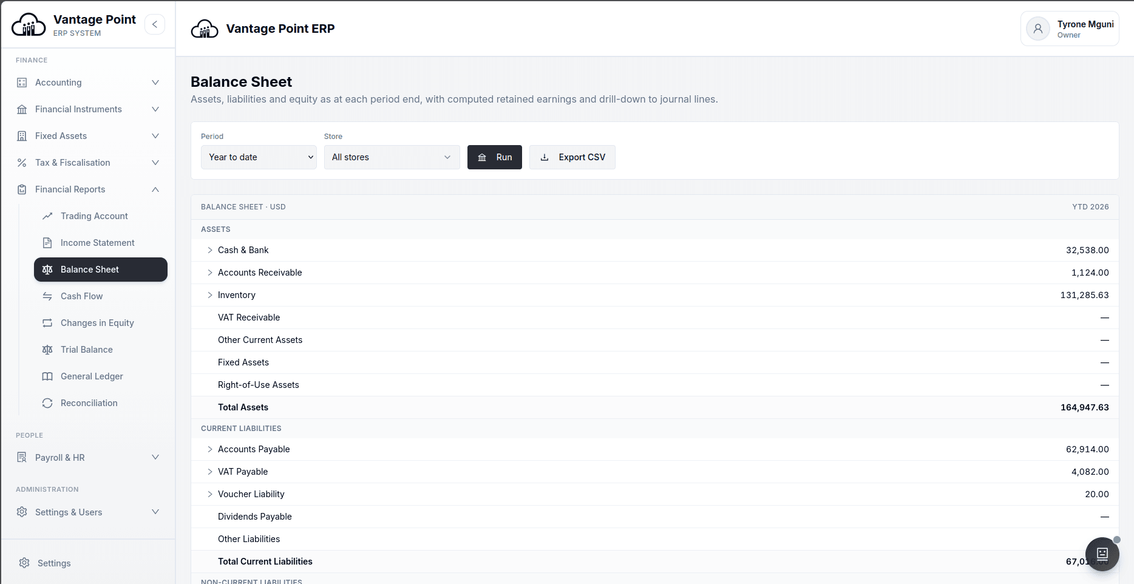Screen dimensions: 1134x584
Task: Click the Fixed Assets building icon
Action: [22, 136]
